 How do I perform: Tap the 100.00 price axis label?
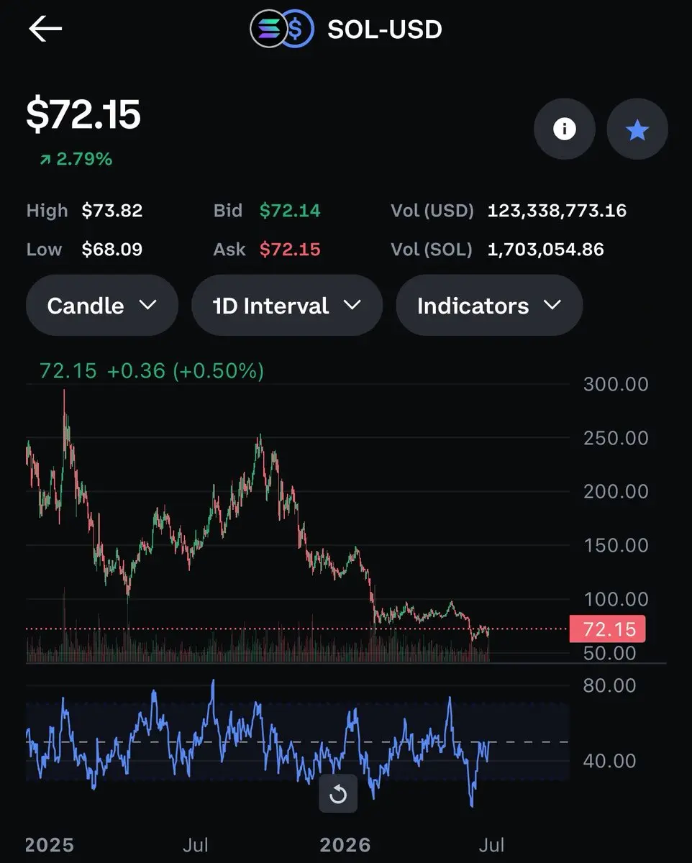(616, 599)
